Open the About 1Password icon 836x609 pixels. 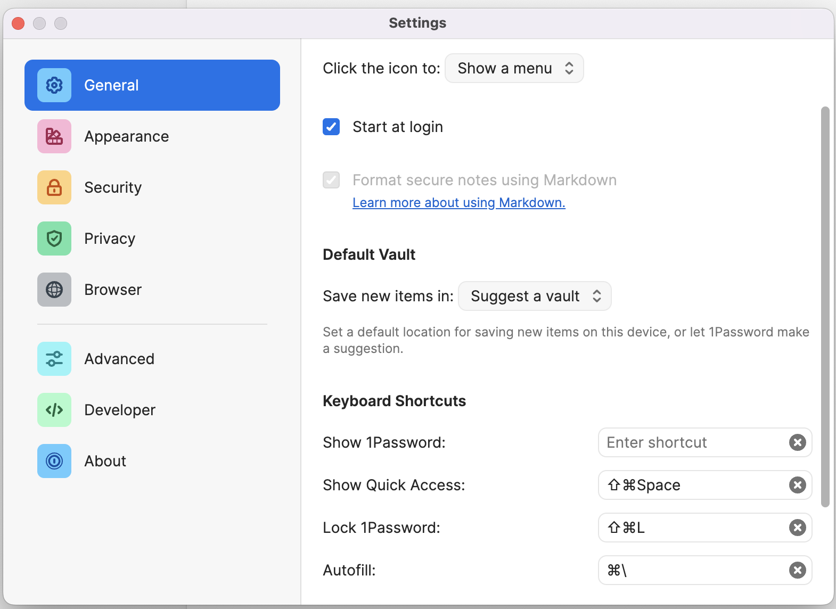[x=54, y=461]
